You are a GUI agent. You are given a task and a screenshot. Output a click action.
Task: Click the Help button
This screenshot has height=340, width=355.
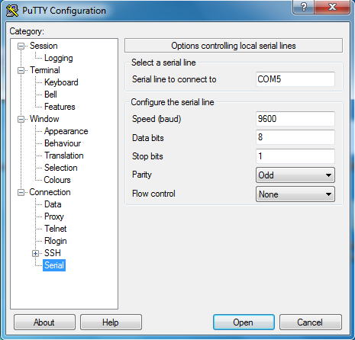coord(111,322)
